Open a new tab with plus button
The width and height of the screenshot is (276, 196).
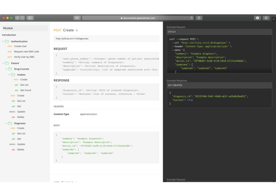[x=274, y=19]
